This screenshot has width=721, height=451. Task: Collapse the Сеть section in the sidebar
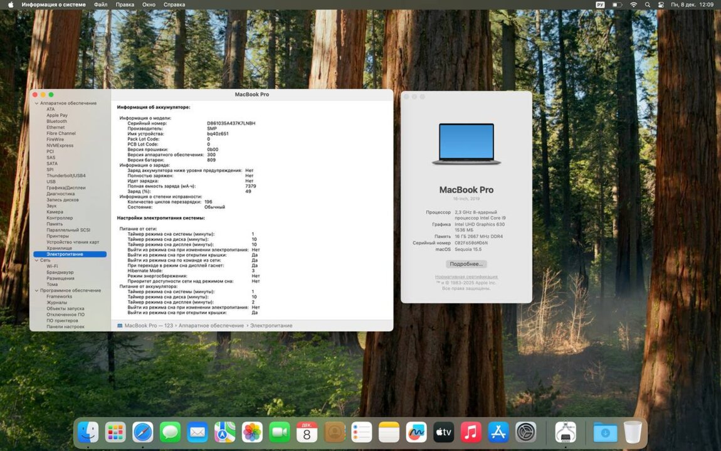[36, 260]
